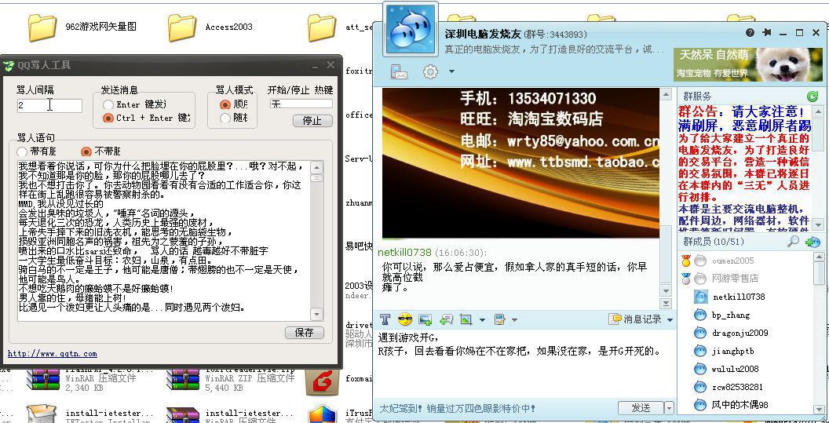Click chat history scroll up arrow
Screen dimensions: 829x423
(666, 95)
